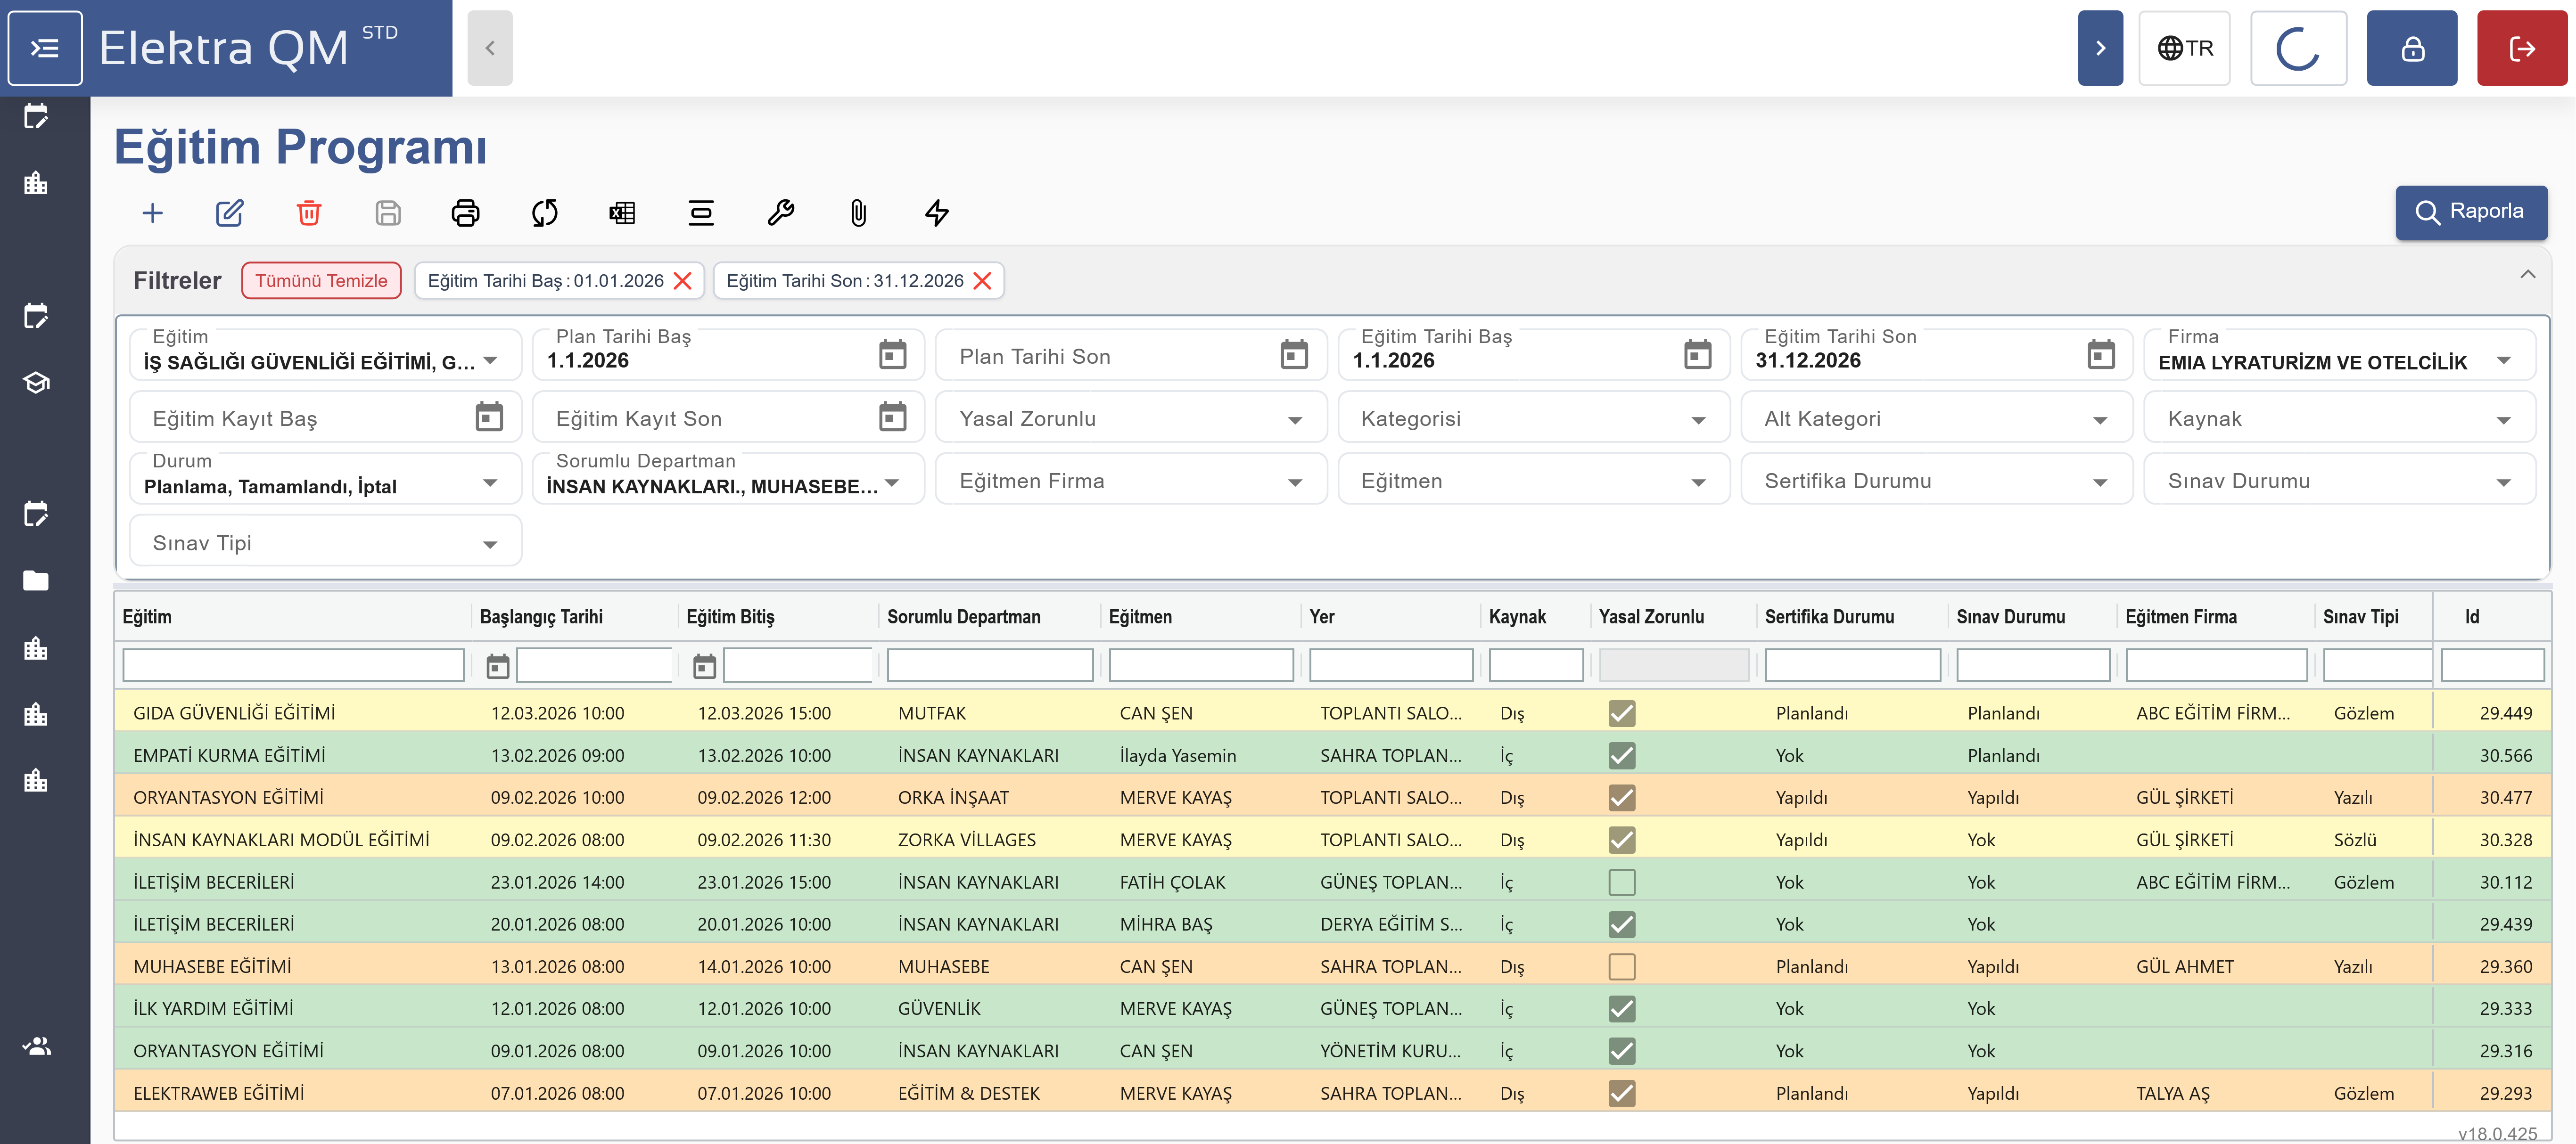Click the blue lock icon in the header
2576x1144 pixels.
pos(2411,48)
